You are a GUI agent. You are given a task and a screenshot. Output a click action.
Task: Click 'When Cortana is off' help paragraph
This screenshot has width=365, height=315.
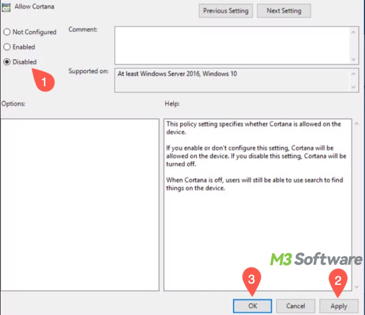tap(255, 184)
